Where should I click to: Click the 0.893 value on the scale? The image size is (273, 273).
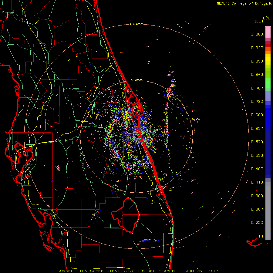(257, 61)
